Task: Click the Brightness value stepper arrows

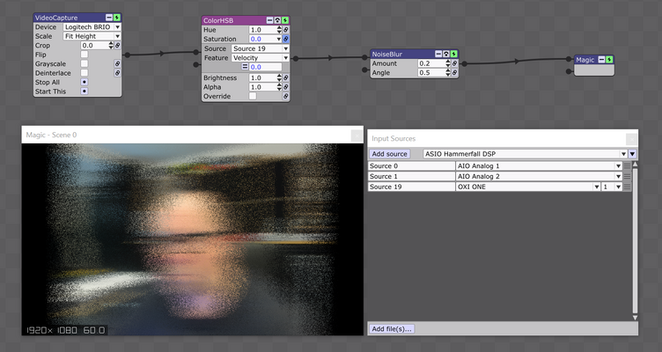Action: tap(279, 77)
